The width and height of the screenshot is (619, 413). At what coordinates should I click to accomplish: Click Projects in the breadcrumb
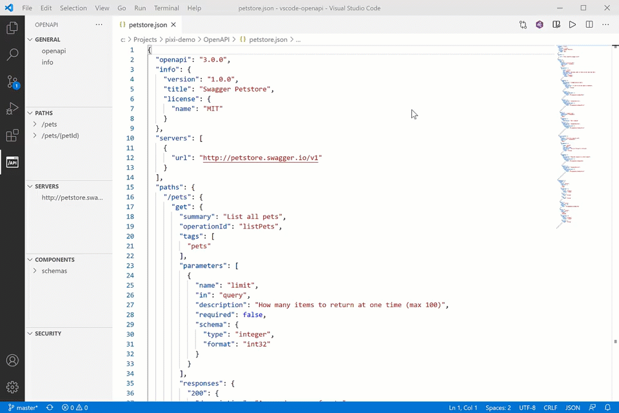tap(145, 39)
